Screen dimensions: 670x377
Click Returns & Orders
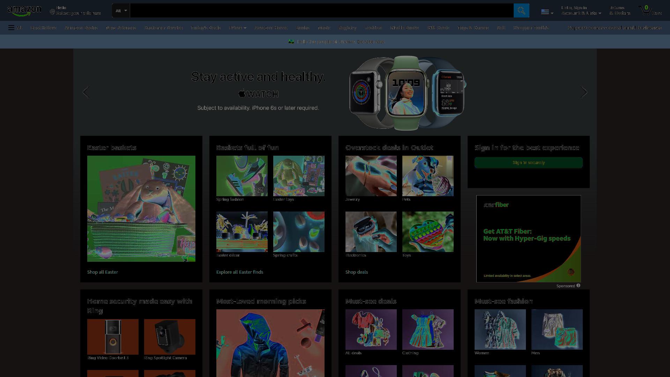pos(620,10)
